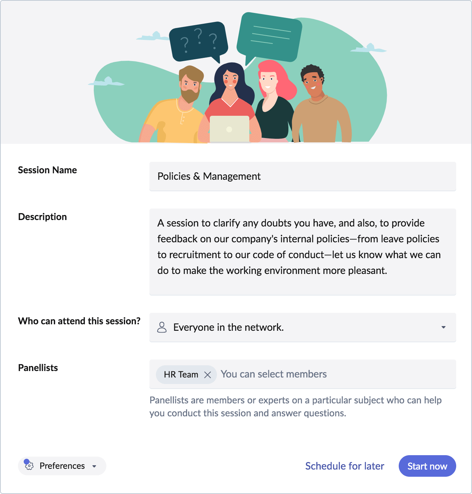The height and width of the screenshot is (494, 472).
Task: Click the laptop in the illustration
Action: [229, 129]
